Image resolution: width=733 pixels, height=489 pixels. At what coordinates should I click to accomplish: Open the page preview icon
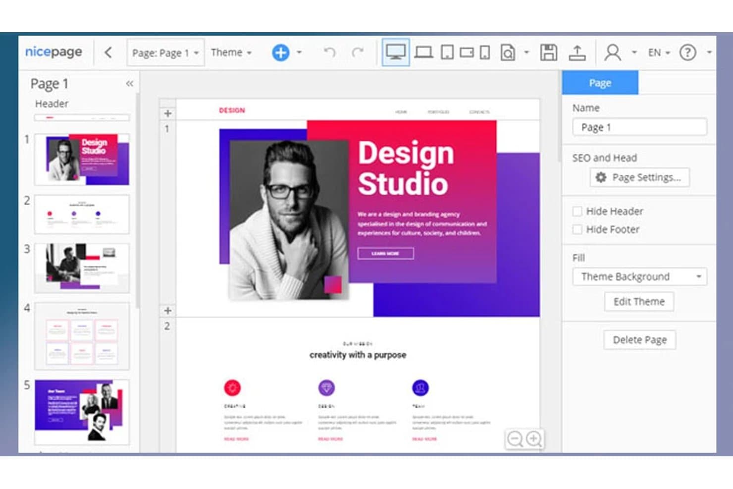(508, 52)
